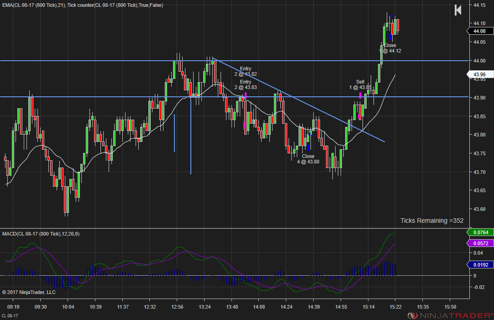Click the magenta entry arrow near 43.83
The height and width of the screenshot is (320, 494).
coord(246,95)
